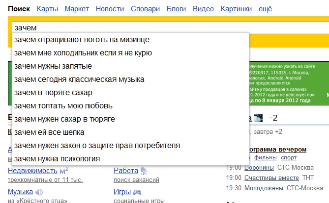
Task: Click the office chair icon beside Работа
Action: pyautogui.click(x=144, y=171)
